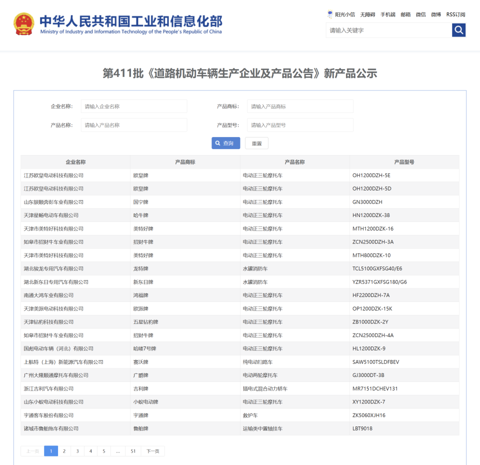
Task: Click model ZCN2500DZH-3A
Action: click(x=373, y=242)
